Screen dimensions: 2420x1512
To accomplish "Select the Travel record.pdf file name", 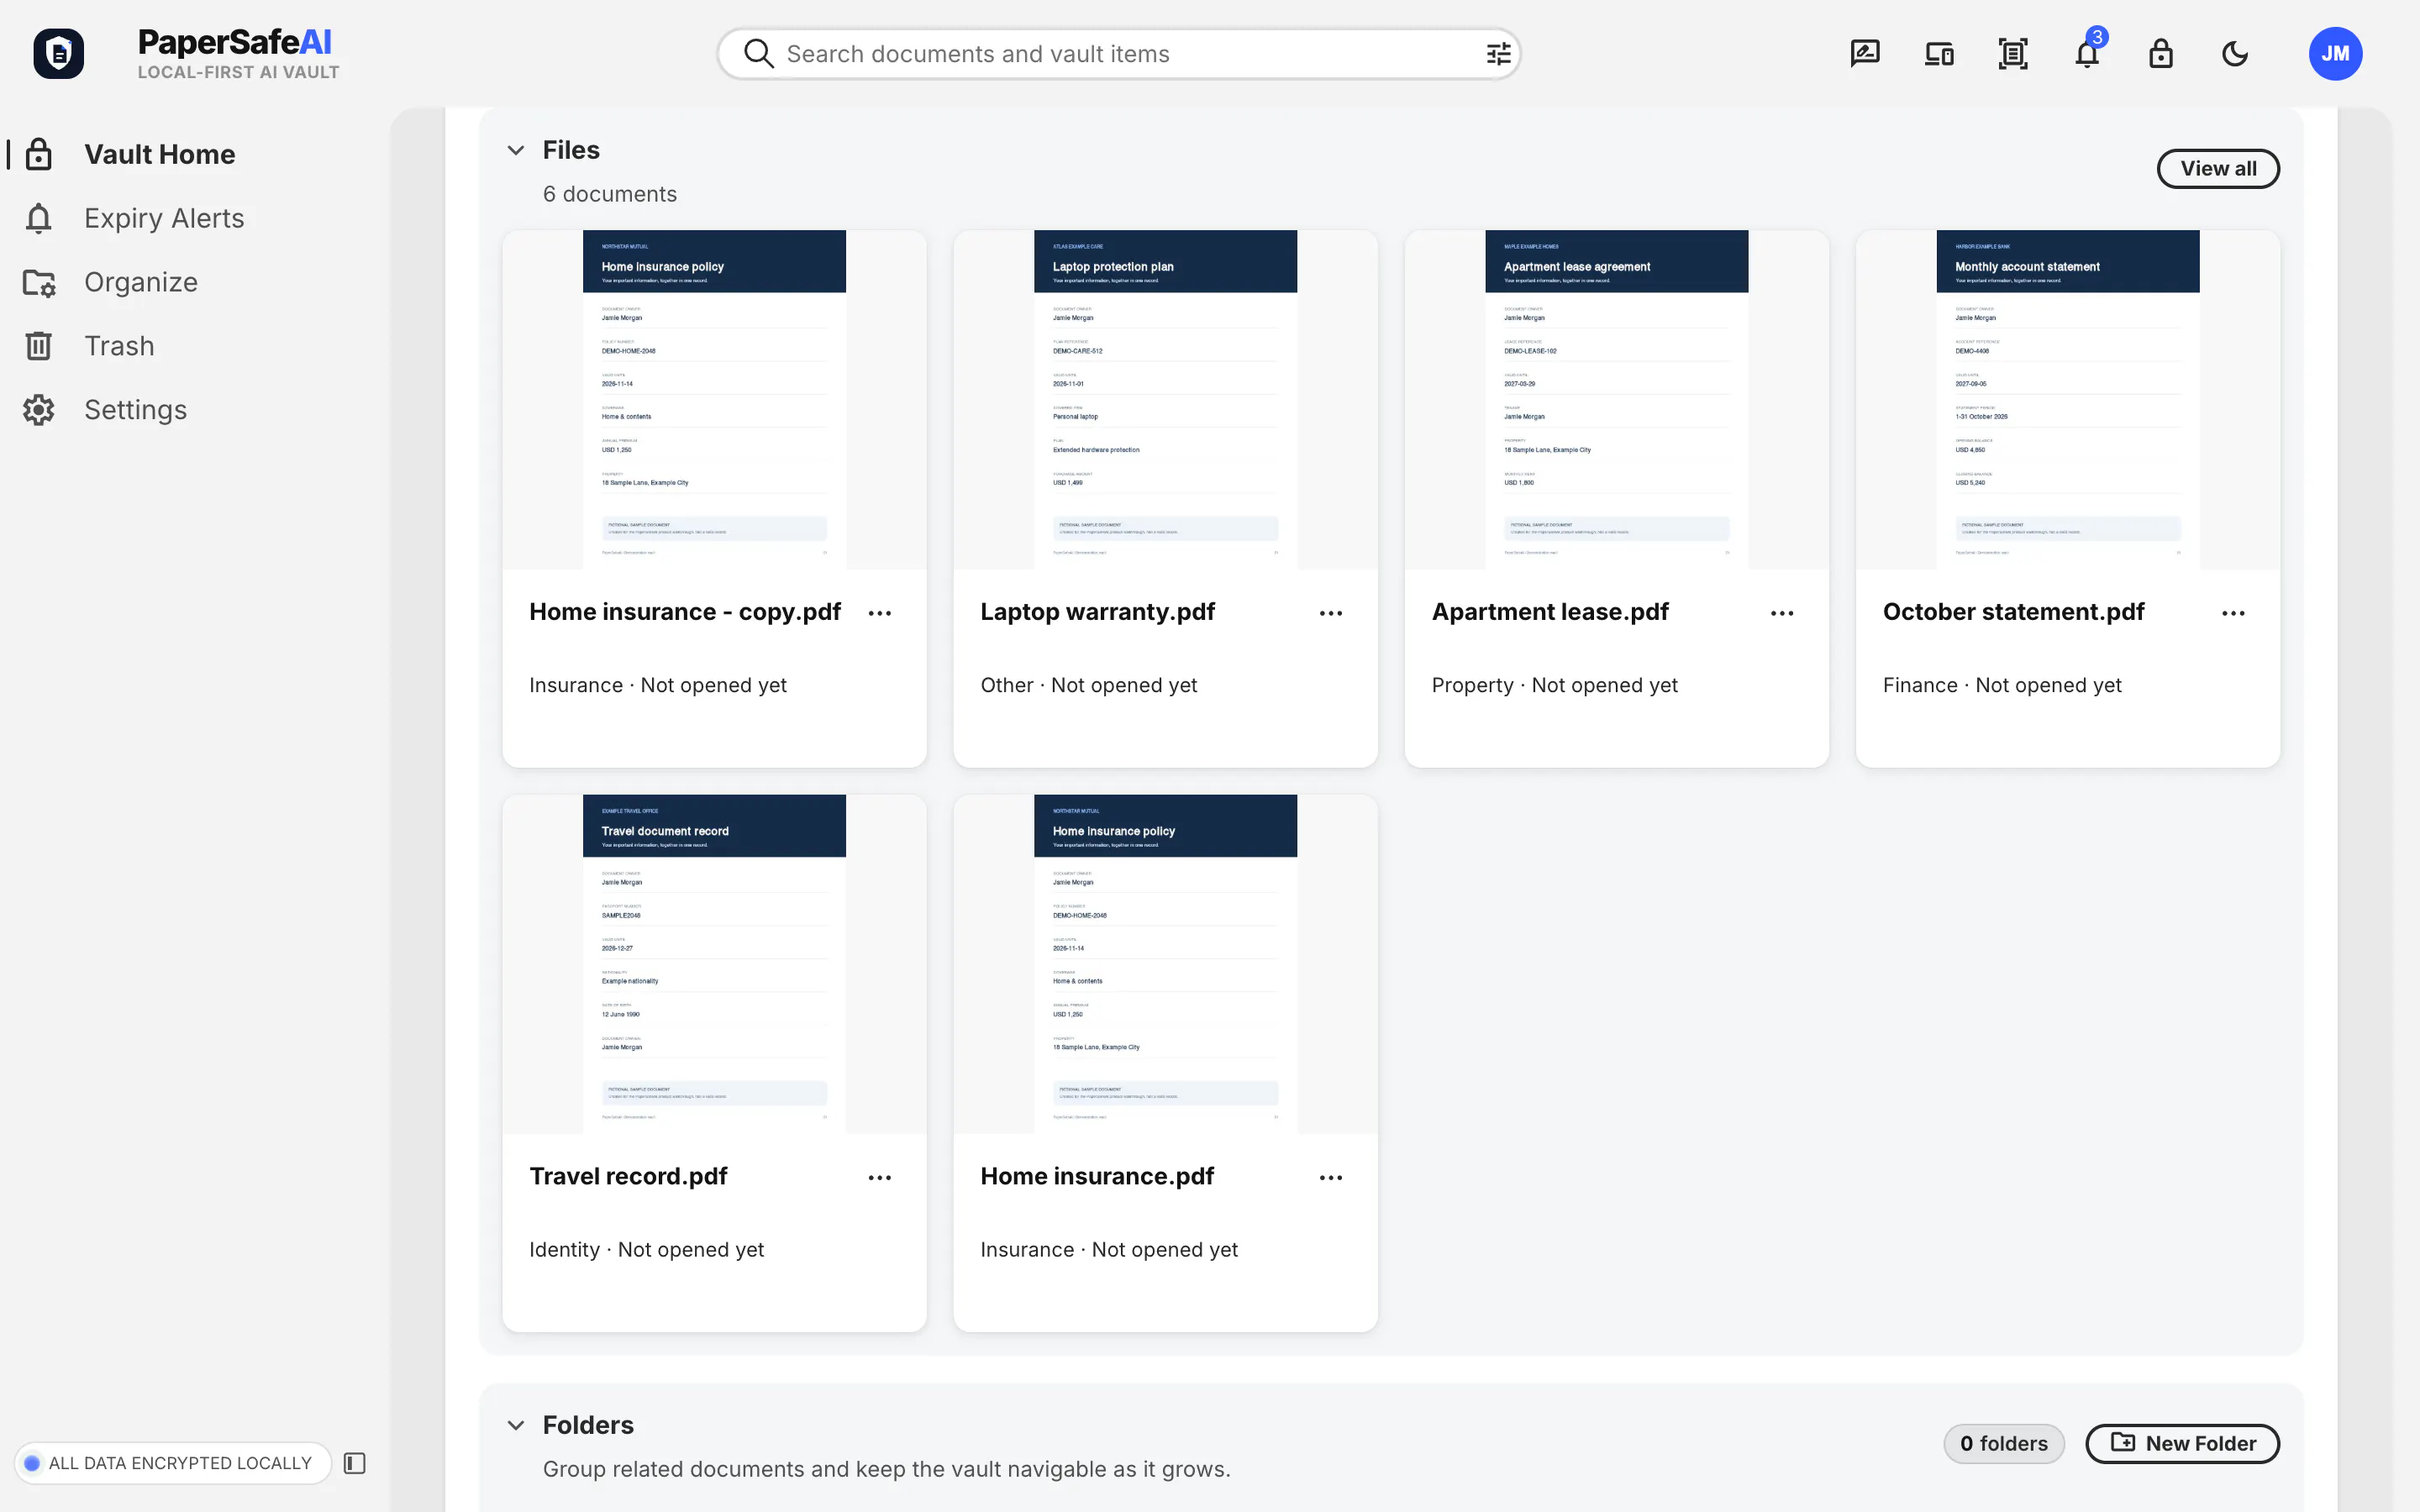I will point(628,1176).
